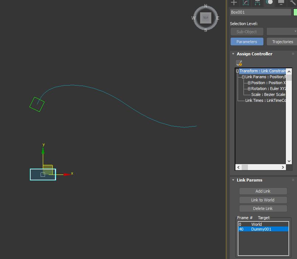Open the Create panel
Image resolution: width=297 pixels, height=259 pixels.
click(x=234, y=3)
